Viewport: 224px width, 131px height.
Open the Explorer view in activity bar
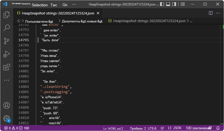click(x=6, y=15)
